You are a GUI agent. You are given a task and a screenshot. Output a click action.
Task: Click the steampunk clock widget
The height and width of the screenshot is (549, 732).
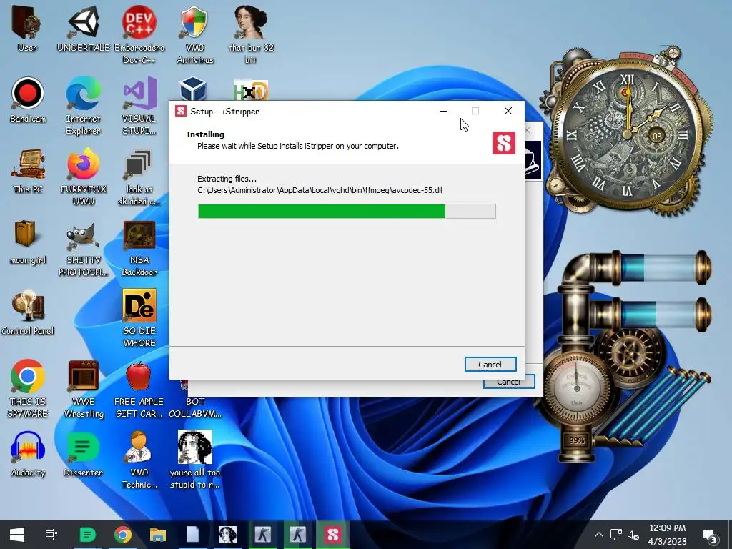[x=628, y=133]
